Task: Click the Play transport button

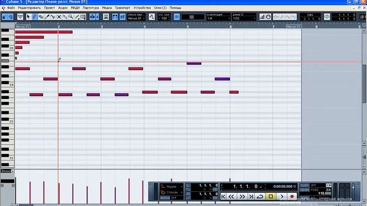Action: point(282,197)
